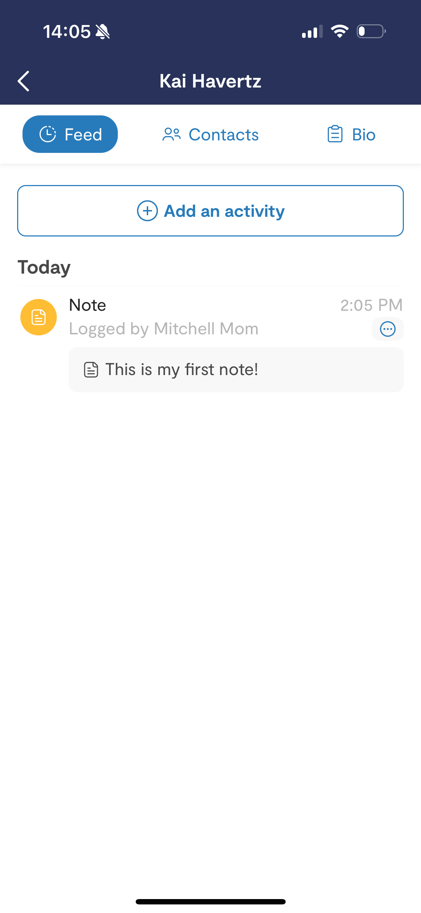
Task: Tap the yellow Note activity icon
Action: (x=39, y=317)
